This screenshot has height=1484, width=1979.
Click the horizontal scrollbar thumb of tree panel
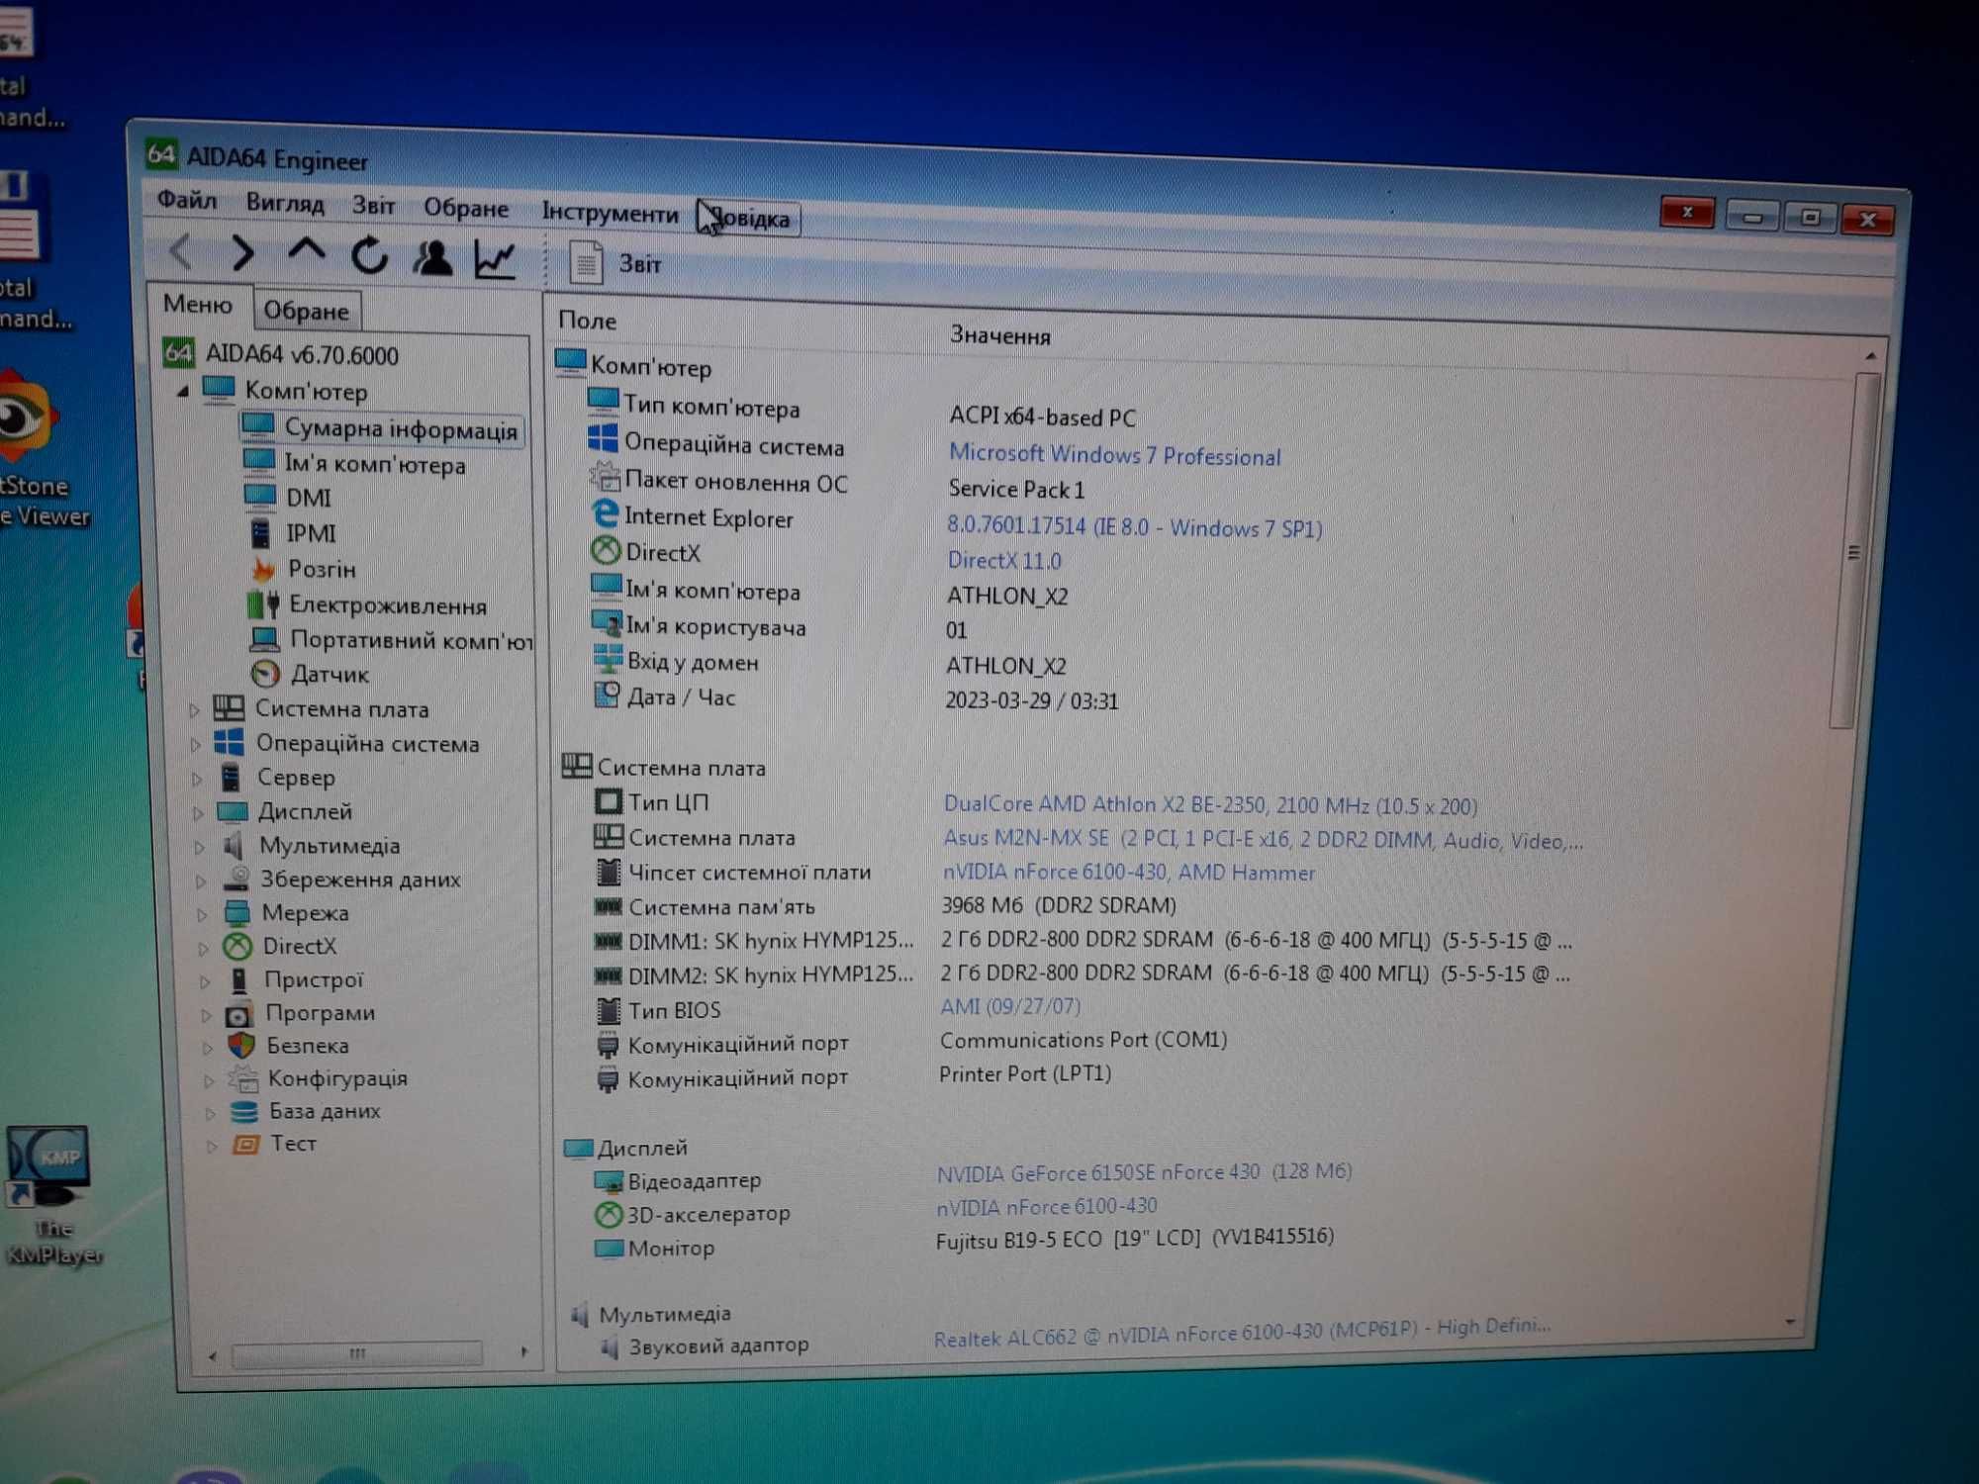356,1353
